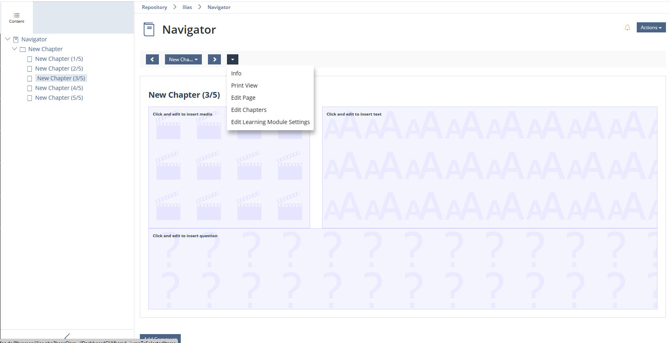Click the page icon for New Chapter (1/5)
Viewport: 670px width, 343px height.
tap(30, 59)
